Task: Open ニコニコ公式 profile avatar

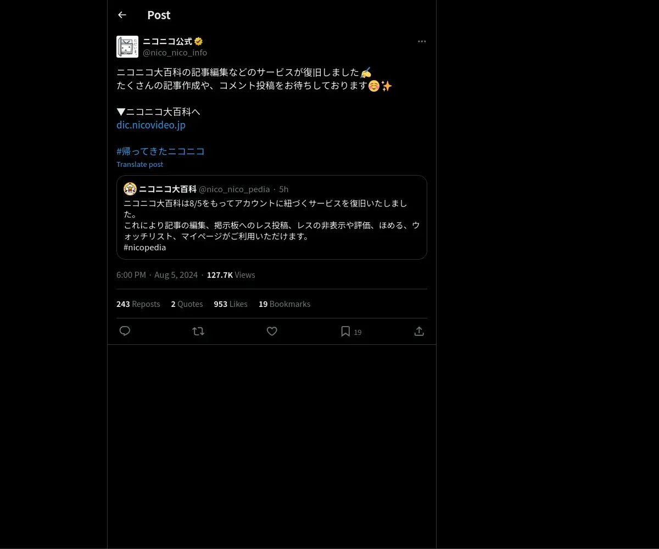Action: pyautogui.click(x=127, y=47)
